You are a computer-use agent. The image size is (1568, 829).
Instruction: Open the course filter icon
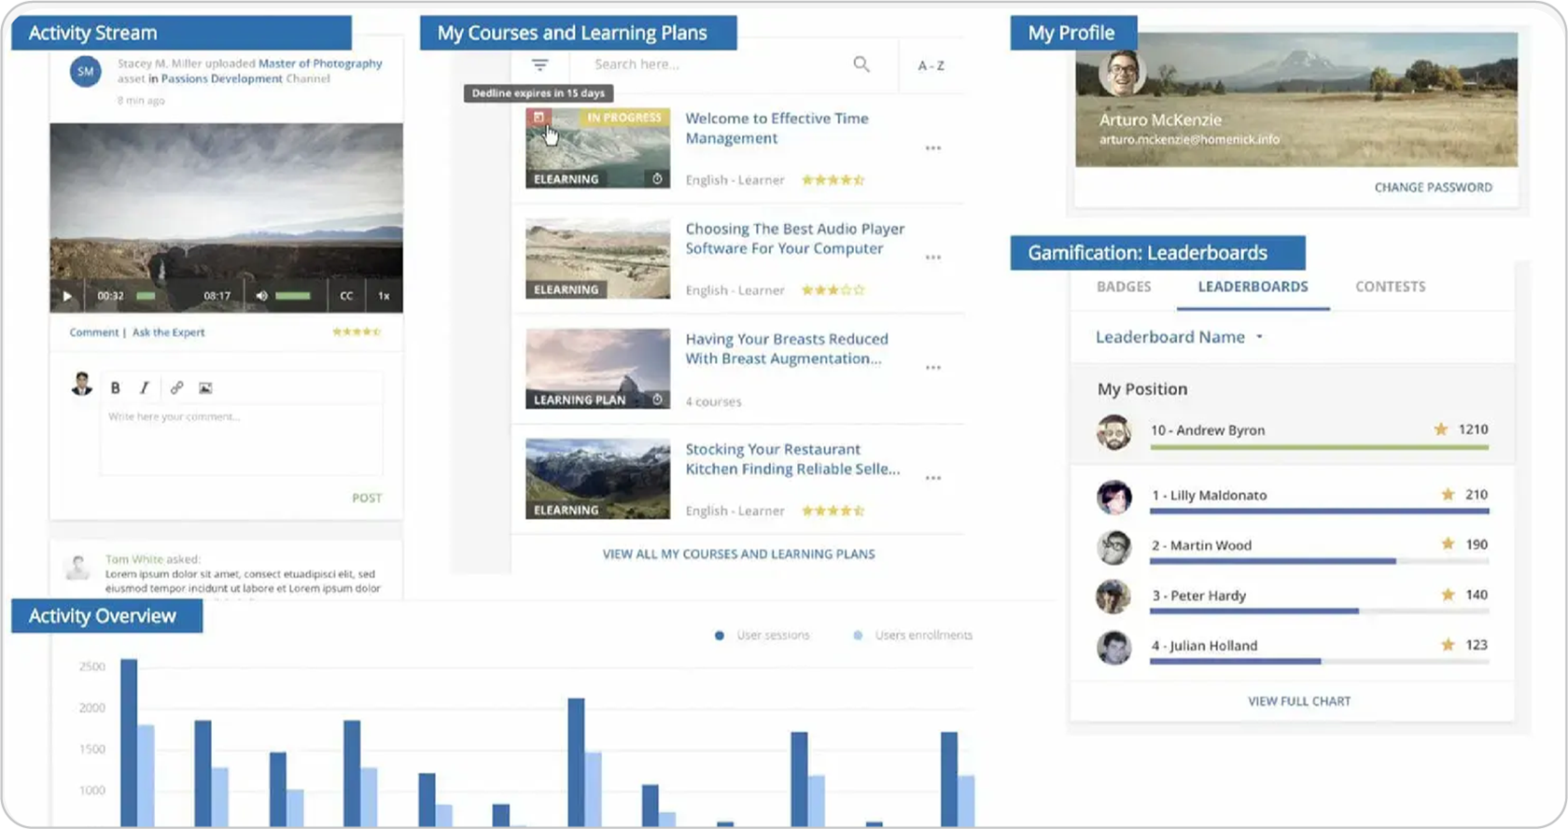point(539,64)
